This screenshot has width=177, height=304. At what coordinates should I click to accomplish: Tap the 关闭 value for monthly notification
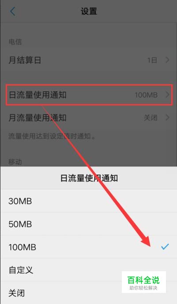(151, 118)
